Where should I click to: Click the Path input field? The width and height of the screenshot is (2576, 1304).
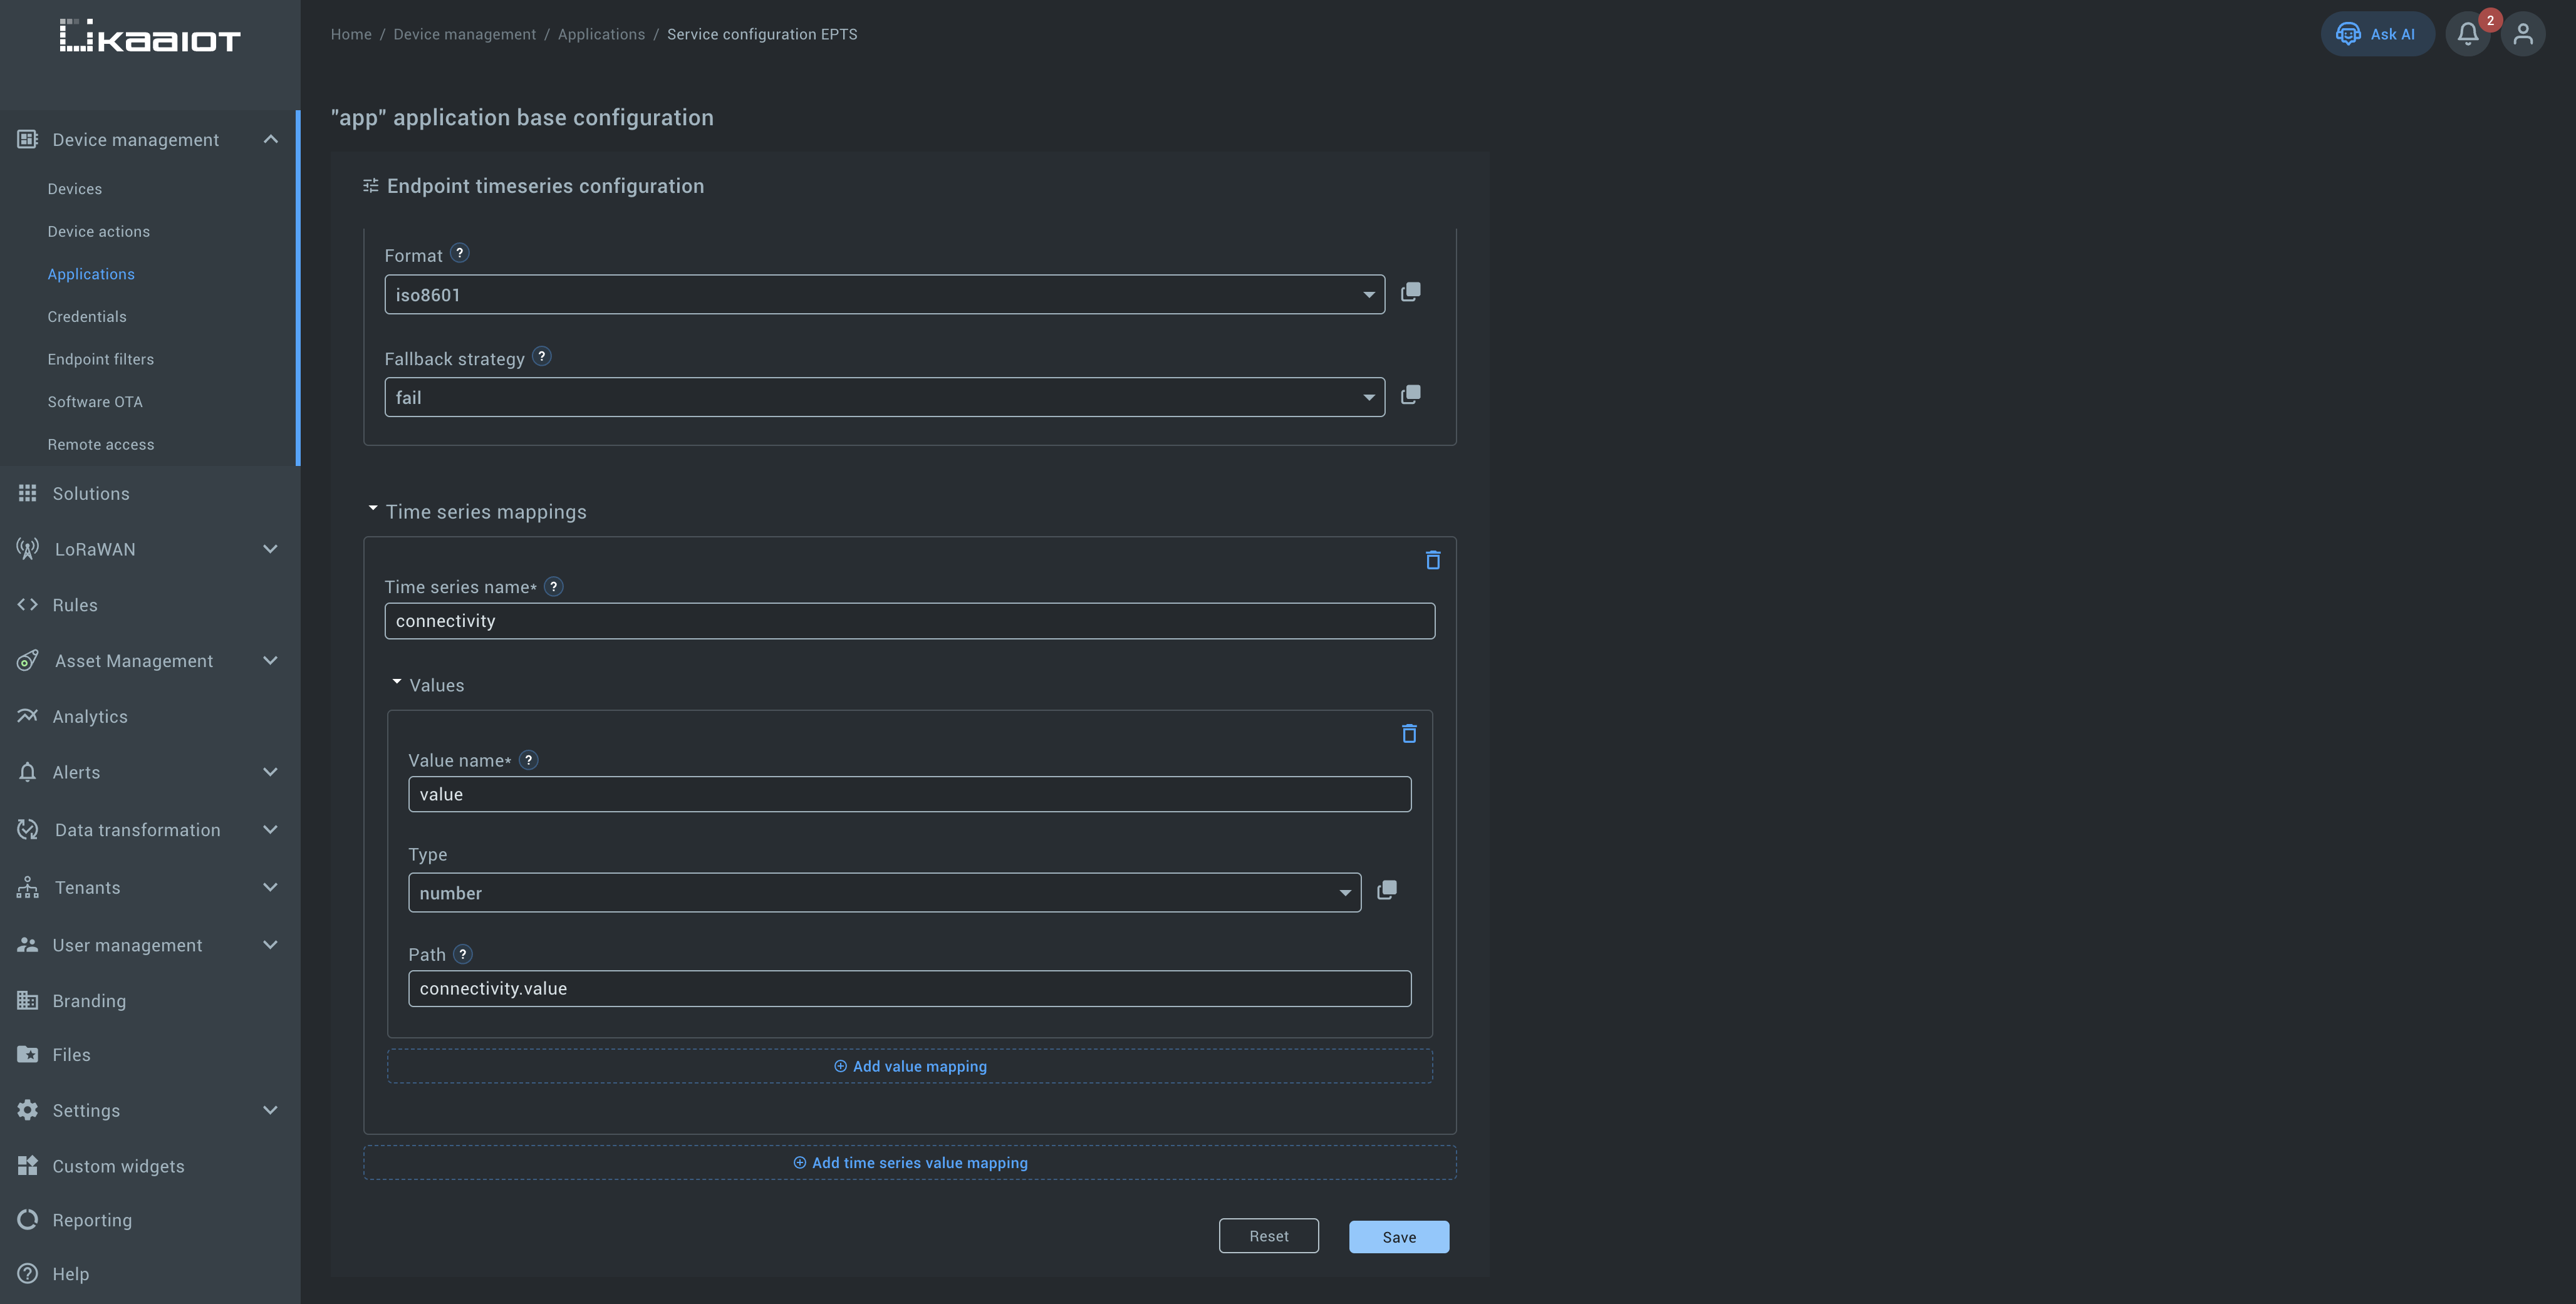coord(909,989)
